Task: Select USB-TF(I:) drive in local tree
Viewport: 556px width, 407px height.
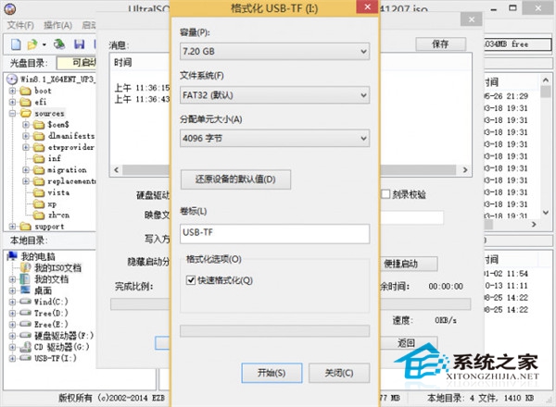Action: click(56, 358)
